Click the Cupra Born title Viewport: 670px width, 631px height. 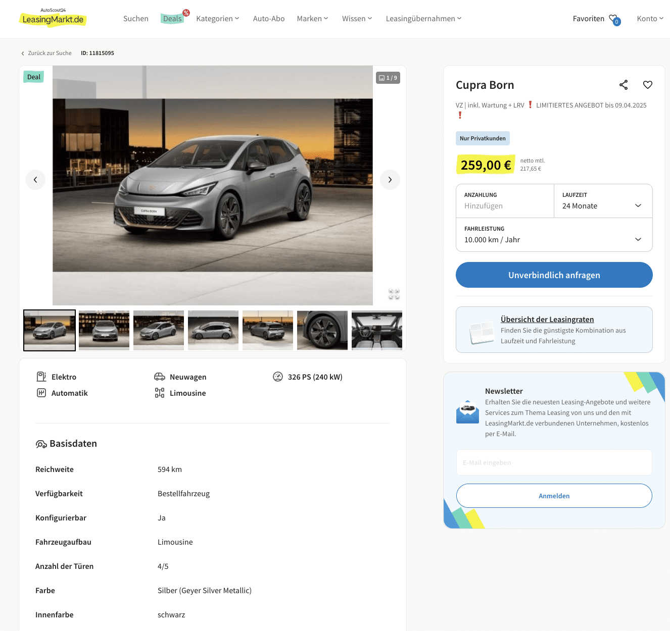(485, 85)
